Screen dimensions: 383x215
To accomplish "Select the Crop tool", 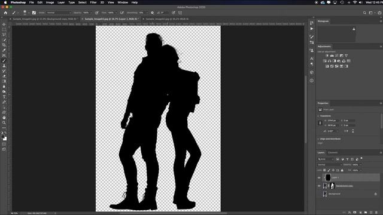I will click(x=4, y=45).
